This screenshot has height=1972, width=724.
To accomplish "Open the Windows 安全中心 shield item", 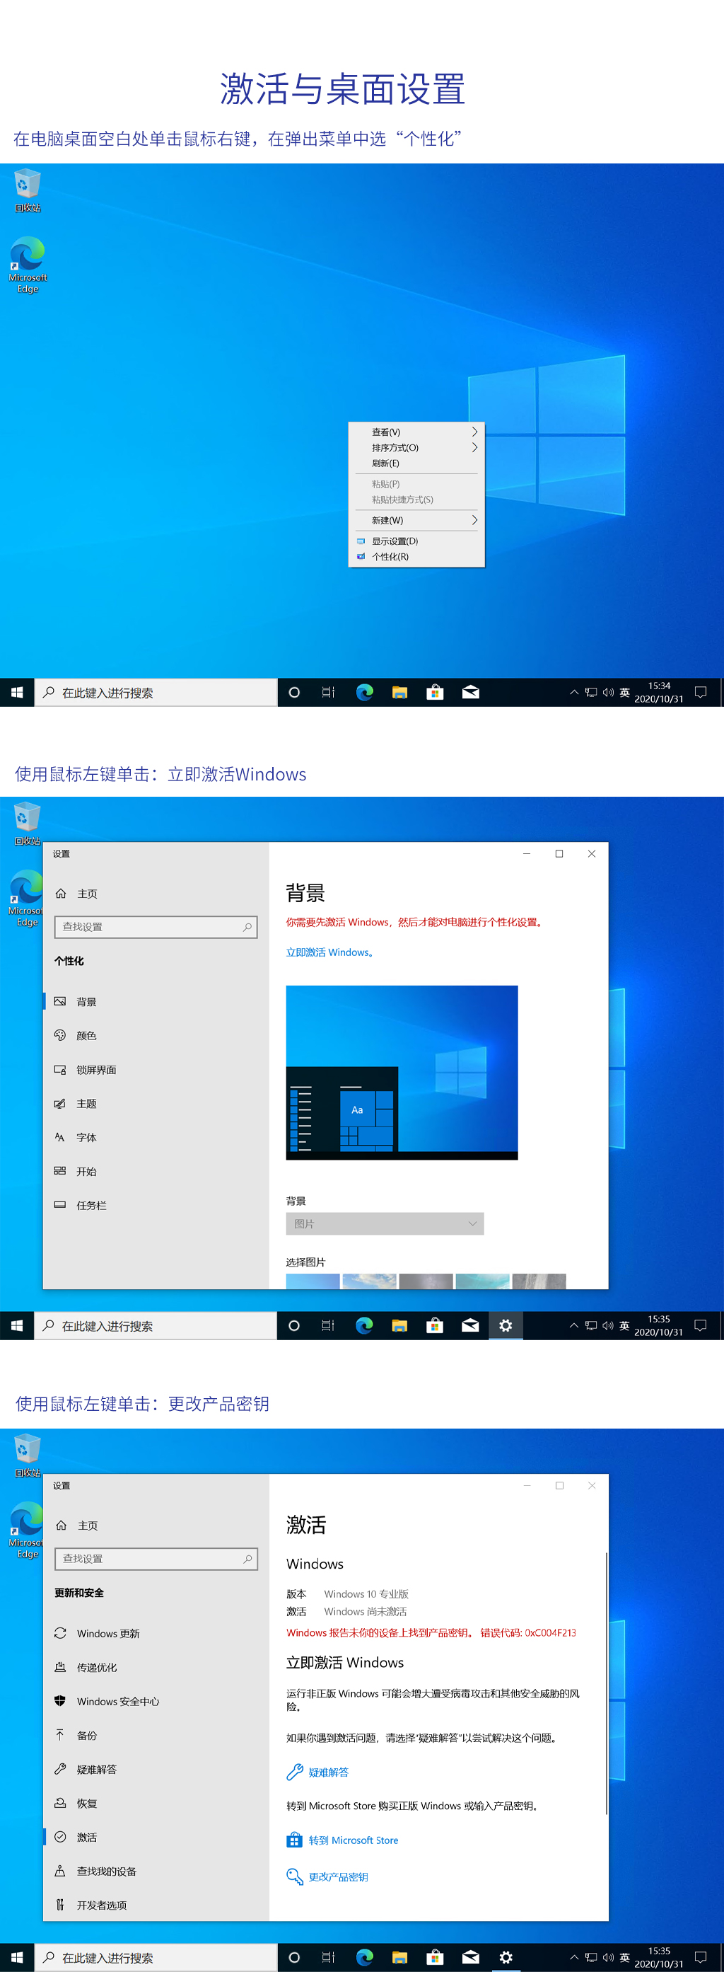I will [156, 1701].
